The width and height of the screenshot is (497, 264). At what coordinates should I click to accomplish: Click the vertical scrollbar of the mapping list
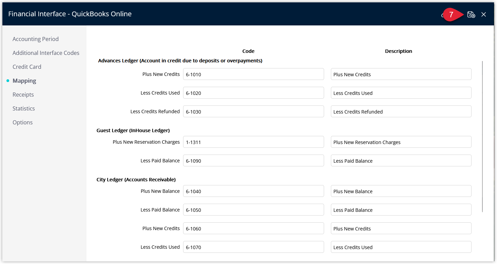click(482, 137)
